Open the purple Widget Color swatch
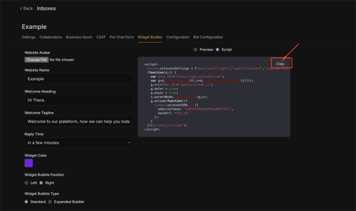Viewport: 356px width, 211px height. (29, 163)
